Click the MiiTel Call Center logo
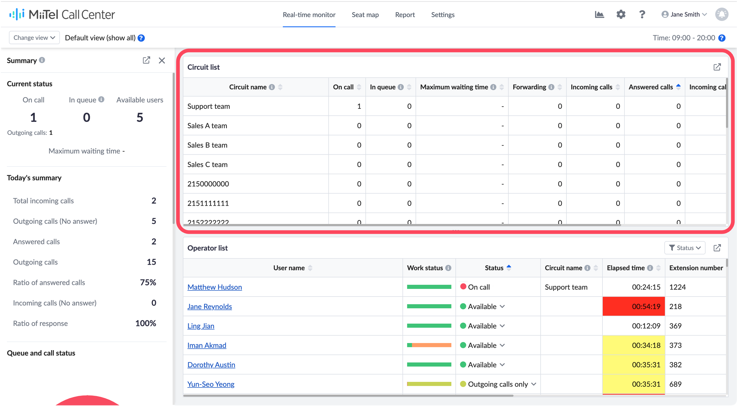The width and height of the screenshot is (737, 406). (62, 14)
